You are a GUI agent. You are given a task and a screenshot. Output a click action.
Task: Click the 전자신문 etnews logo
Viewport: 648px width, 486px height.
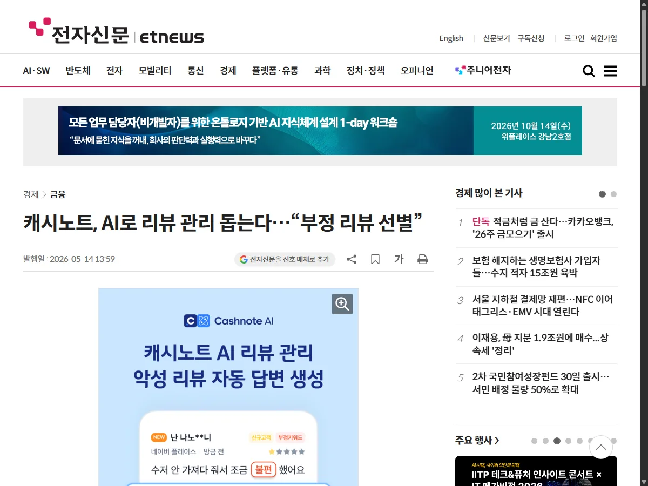pyautogui.click(x=116, y=31)
